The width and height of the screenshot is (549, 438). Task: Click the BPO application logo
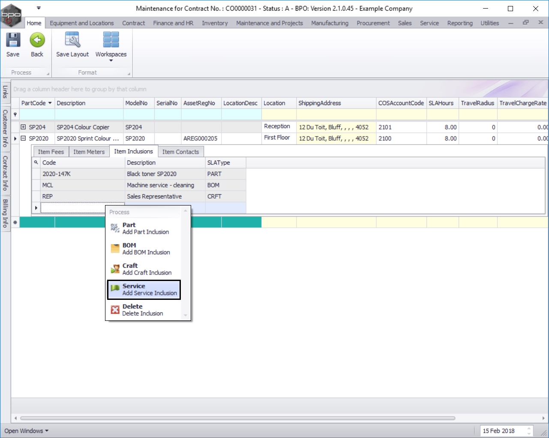11,15
